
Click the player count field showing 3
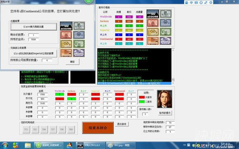coord(145,114)
